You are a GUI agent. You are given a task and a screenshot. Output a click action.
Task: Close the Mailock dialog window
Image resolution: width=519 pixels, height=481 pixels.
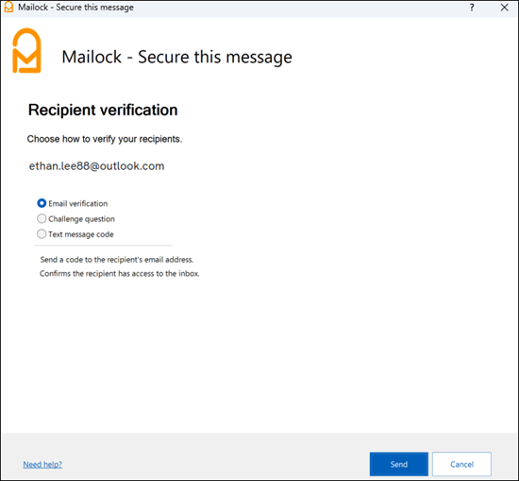[504, 8]
